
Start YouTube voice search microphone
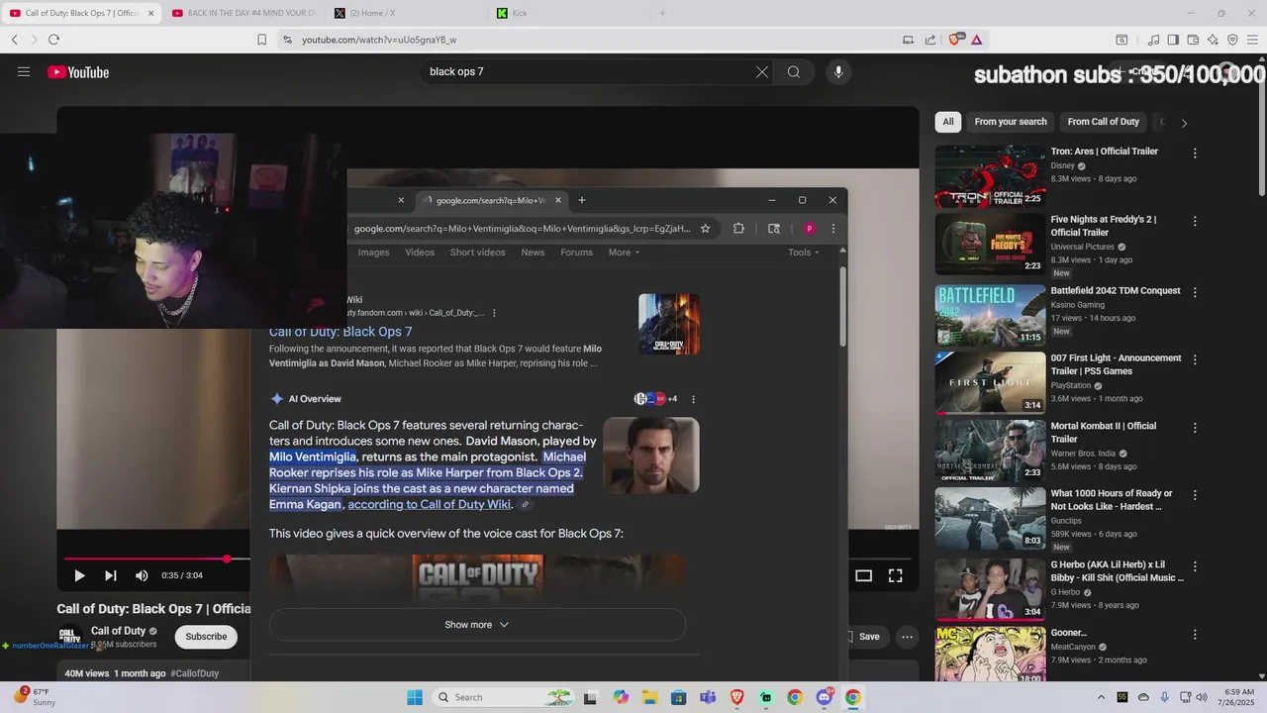pos(838,72)
